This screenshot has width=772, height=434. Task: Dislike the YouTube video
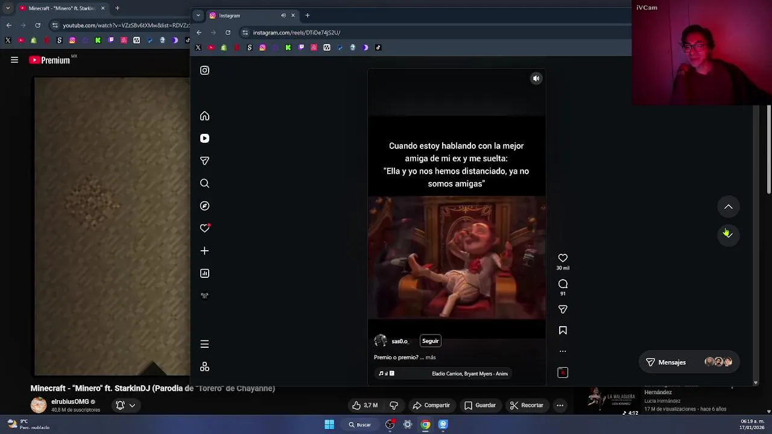(x=394, y=406)
